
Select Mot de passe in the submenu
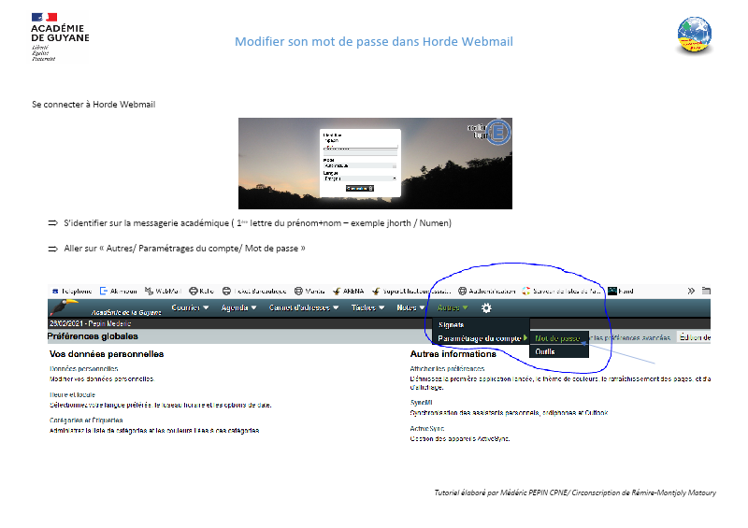(x=558, y=338)
